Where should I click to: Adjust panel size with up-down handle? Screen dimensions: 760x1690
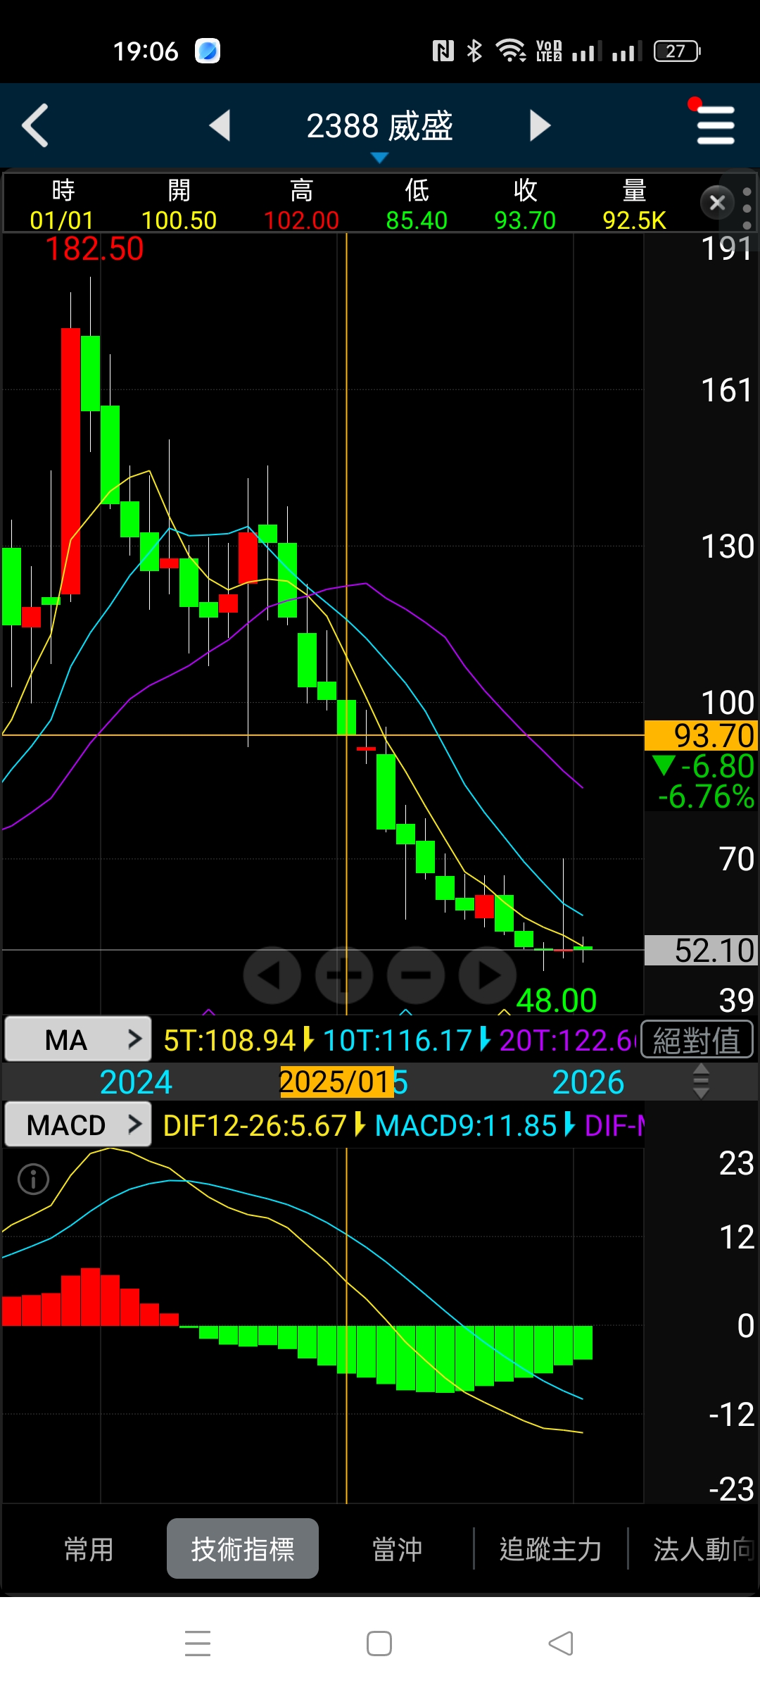coord(701,1082)
